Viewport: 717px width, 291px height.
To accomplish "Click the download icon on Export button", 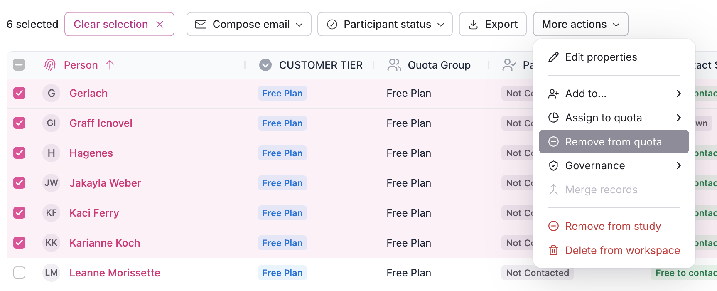I will (473, 25).
